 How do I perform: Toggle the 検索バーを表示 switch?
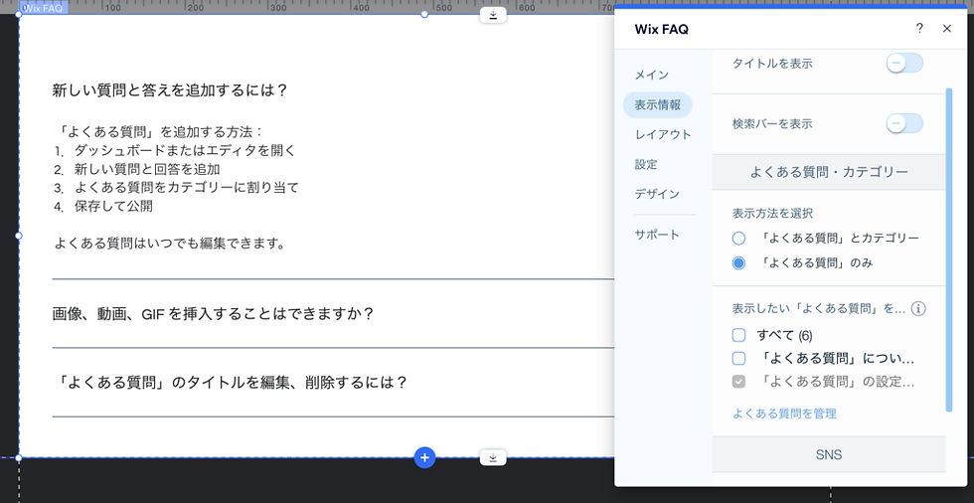904,123
